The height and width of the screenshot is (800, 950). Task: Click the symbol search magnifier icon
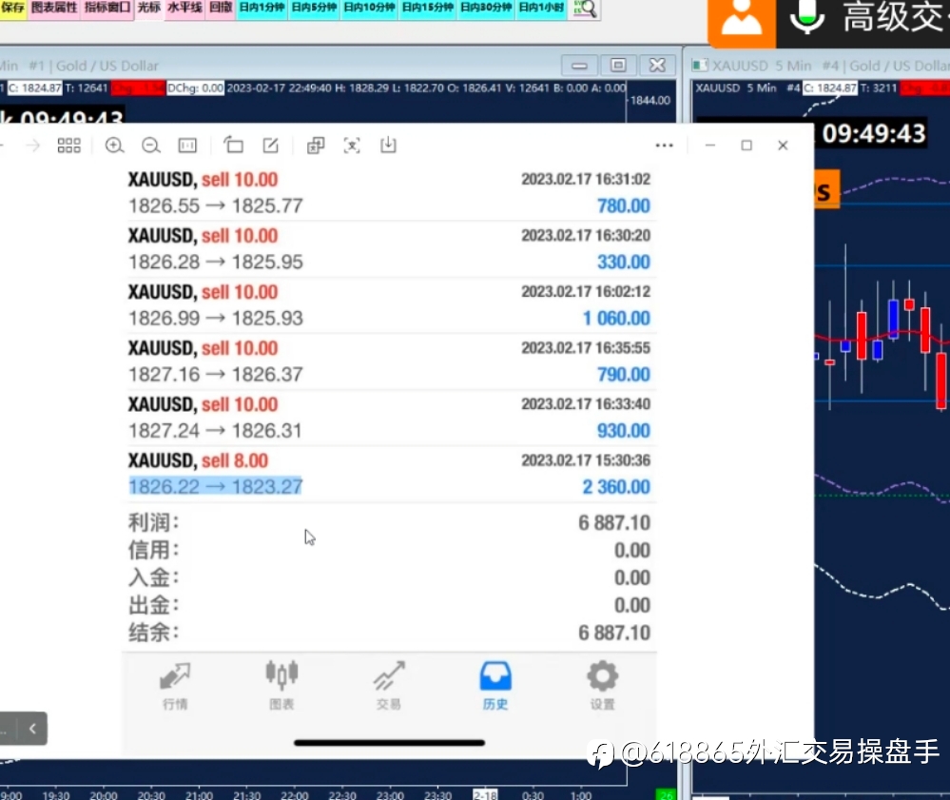pos(585,9)
